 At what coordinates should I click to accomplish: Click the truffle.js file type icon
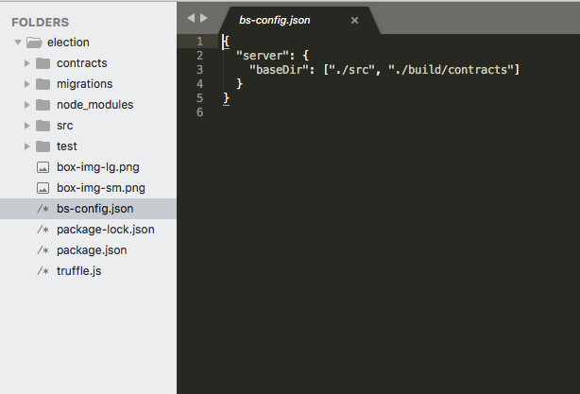pos(43,271)
